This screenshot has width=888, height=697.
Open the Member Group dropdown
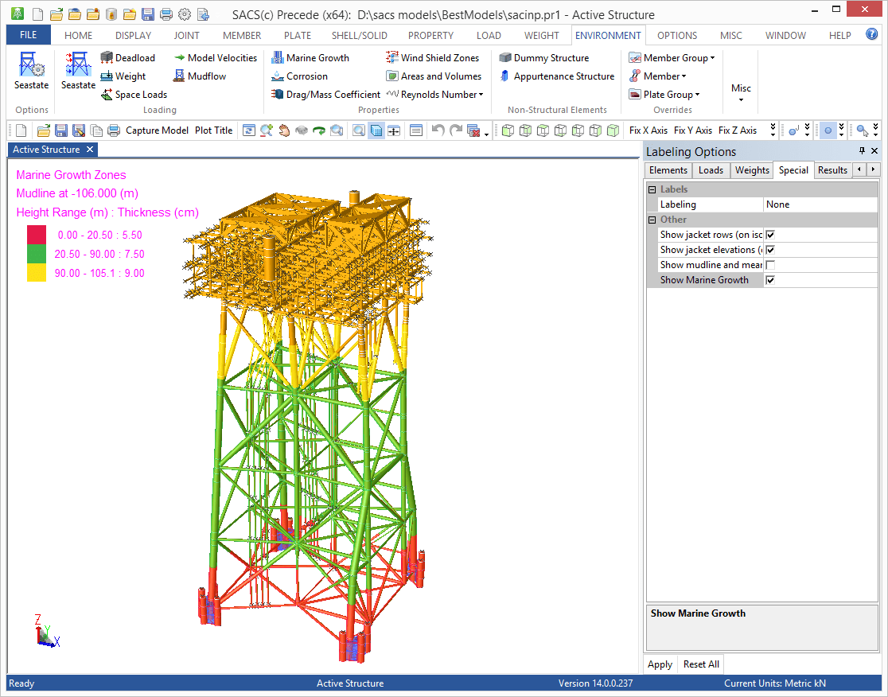pyautogui.click(x=672, y=57)
